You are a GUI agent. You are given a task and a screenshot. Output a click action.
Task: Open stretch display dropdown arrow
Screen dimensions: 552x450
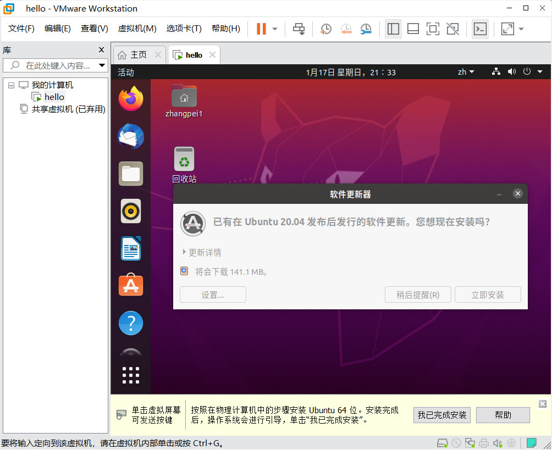pyautogui.click(x=521, y=29)
